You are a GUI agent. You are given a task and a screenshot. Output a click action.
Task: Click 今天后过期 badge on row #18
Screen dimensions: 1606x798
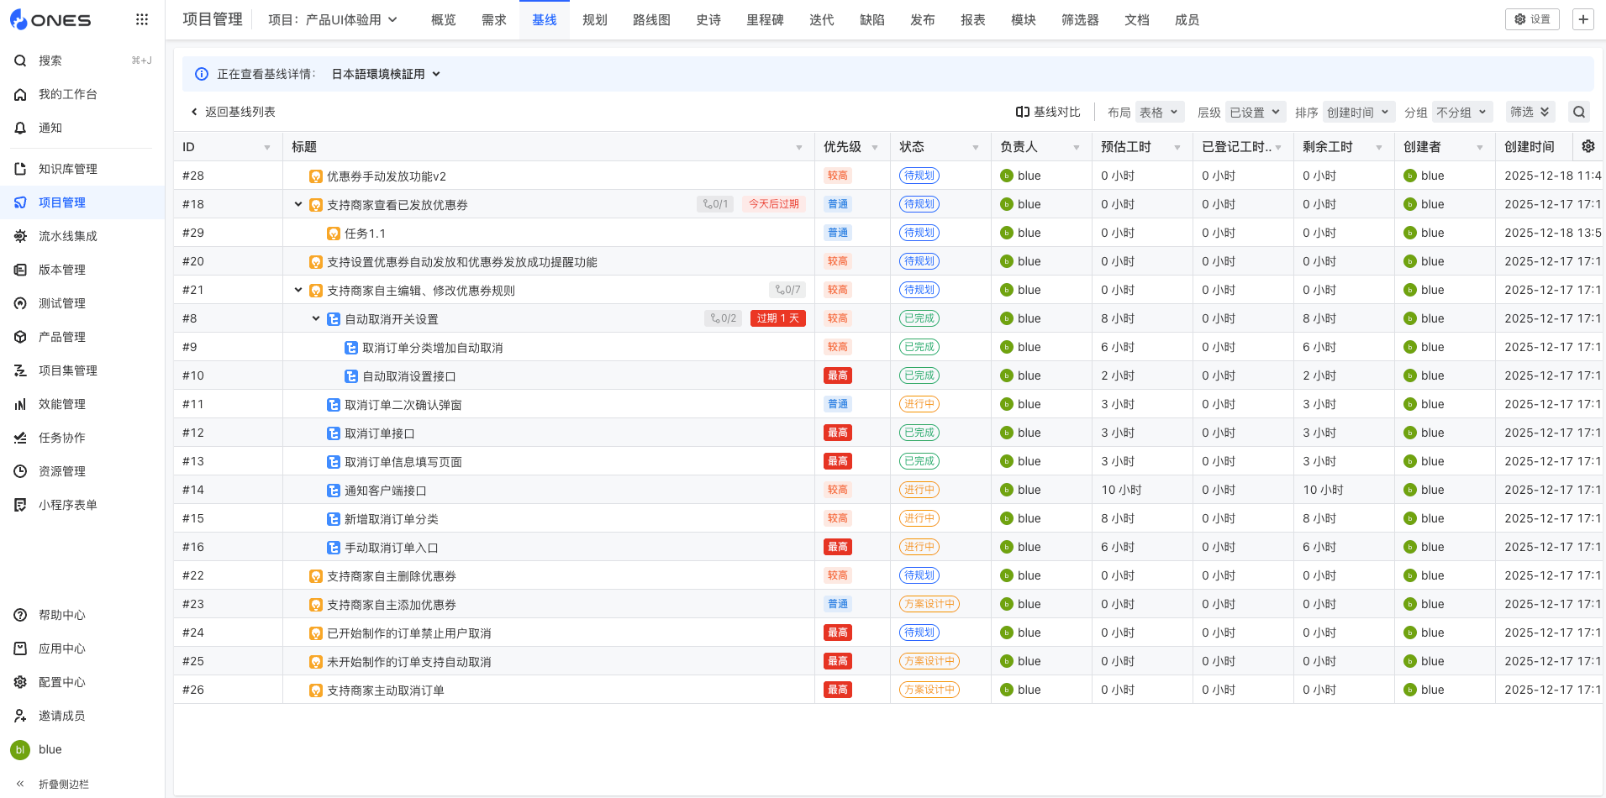click(773, 204)
